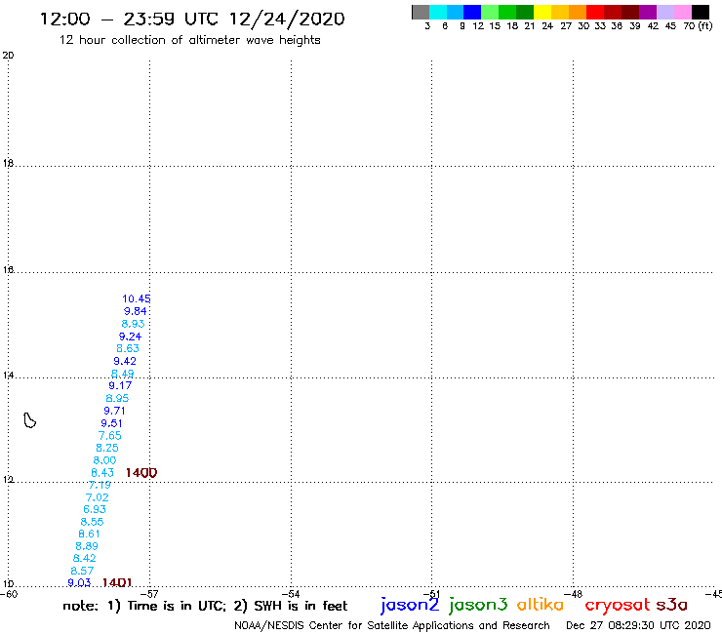Screen dimensions: 722x634
Task: Click the 9.42 wave height
Action: click(x=125, y=361)
